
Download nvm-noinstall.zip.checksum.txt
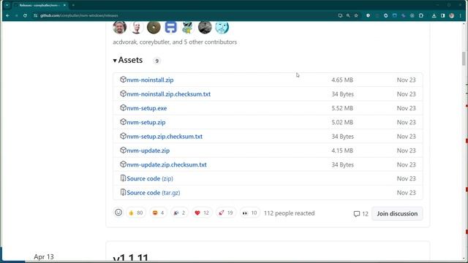tap(169, 94)
